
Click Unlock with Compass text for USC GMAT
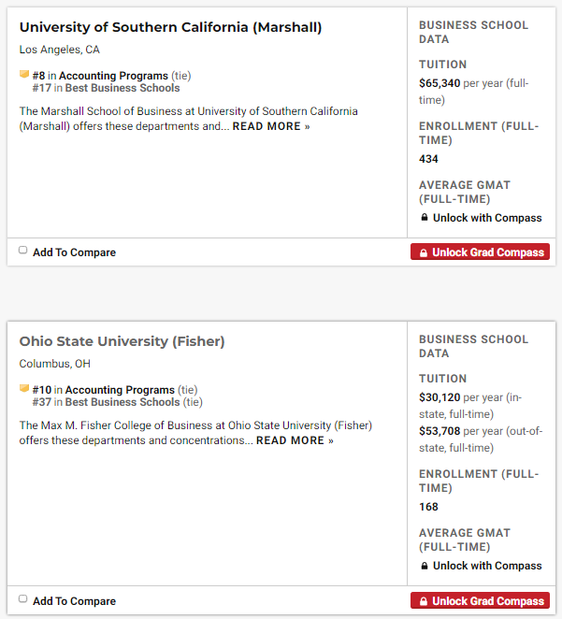(487, 218)
